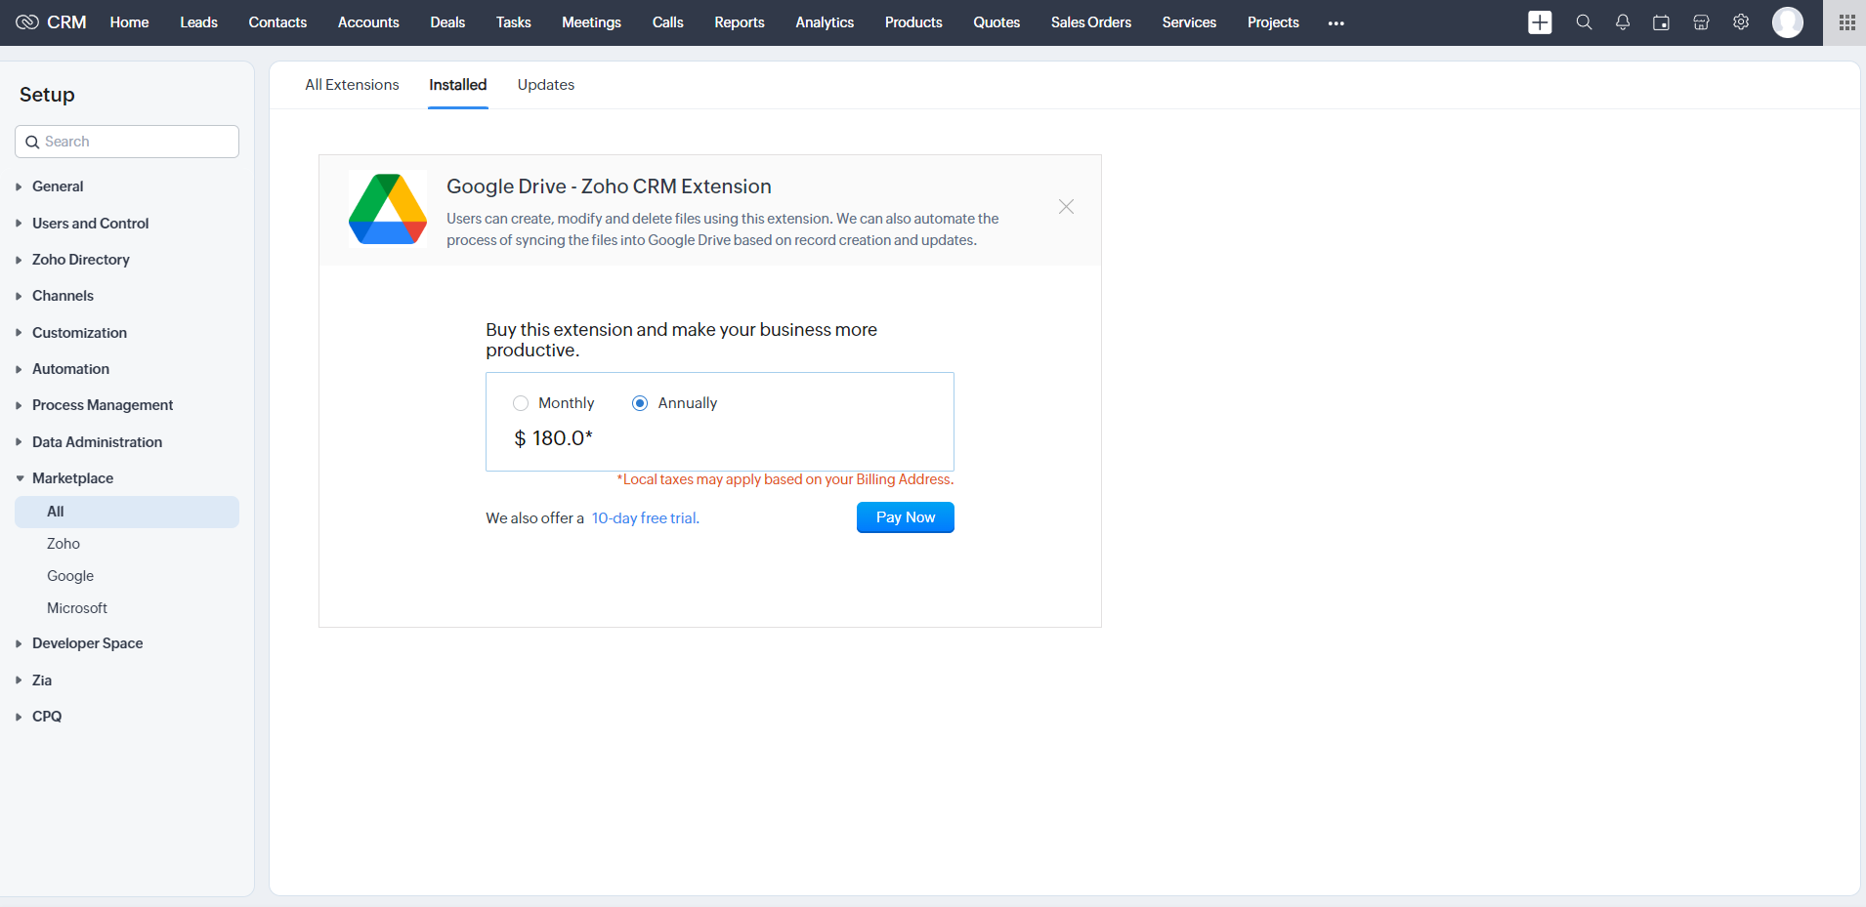Open the 10-day free trial link

pos(646,518)
